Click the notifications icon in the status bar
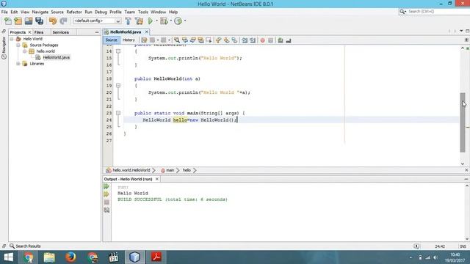The image size is (470, 264). [x=416, y=246]
